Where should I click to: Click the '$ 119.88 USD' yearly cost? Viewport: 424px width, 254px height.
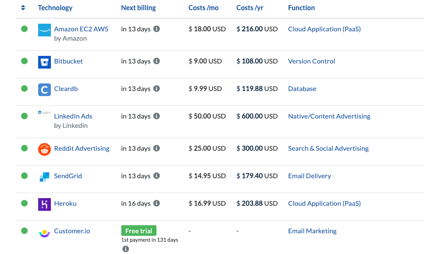click(257, 89)
